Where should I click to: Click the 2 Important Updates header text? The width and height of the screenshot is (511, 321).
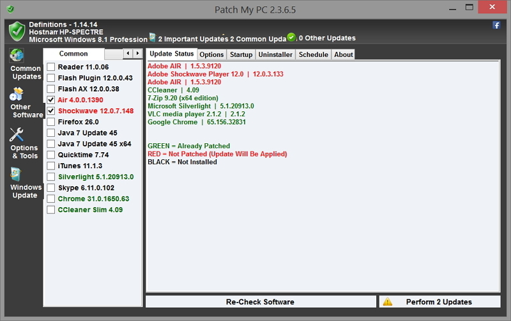(194, 39)
